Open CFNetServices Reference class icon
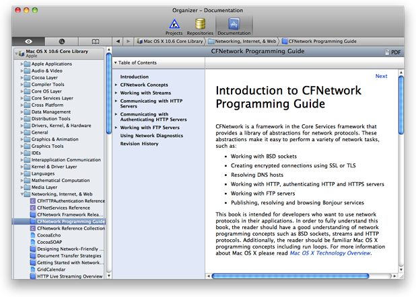Image resolution: width=416 pixels, height=297 pixels. (x=33, y=208)
